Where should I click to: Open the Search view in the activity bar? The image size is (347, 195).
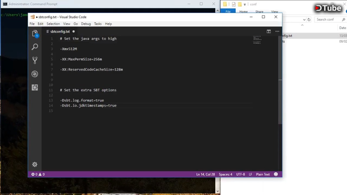tap(35, 47)
